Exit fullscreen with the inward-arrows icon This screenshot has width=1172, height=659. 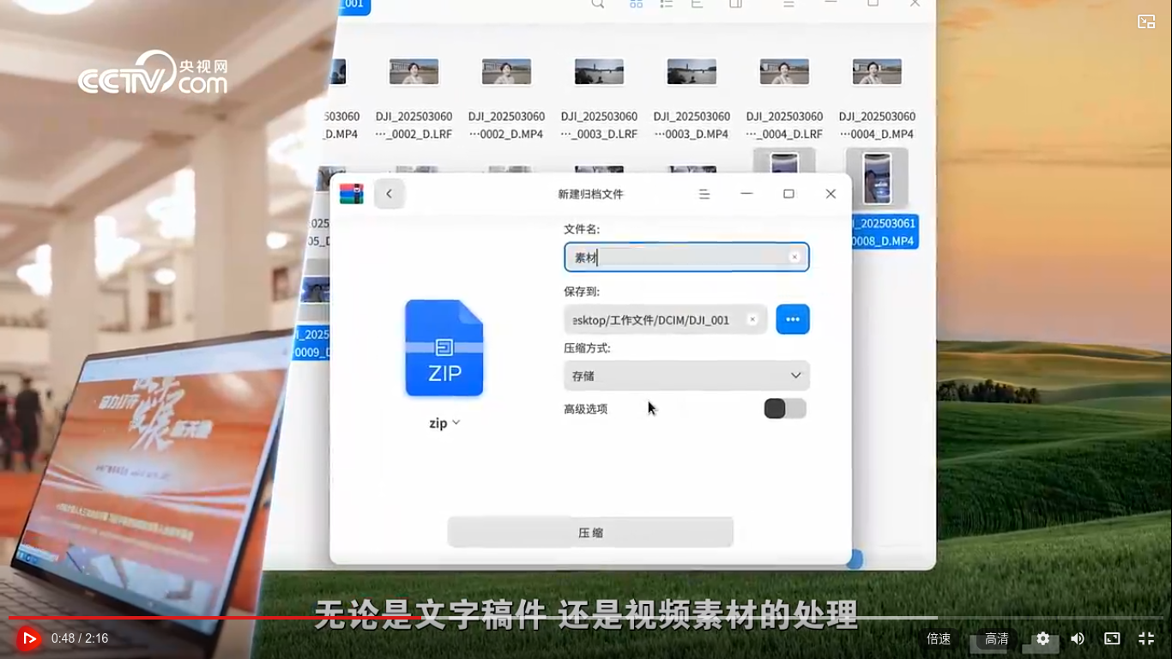pos(1146,638)
